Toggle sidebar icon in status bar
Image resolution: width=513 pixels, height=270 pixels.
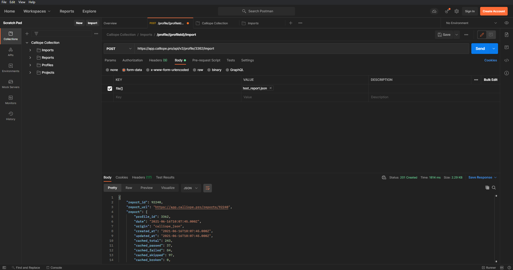4,268
